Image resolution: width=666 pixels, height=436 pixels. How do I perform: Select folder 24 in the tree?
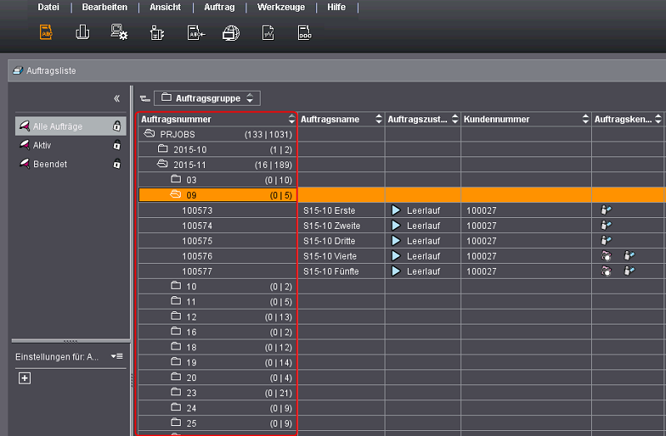tap(217, 409)
